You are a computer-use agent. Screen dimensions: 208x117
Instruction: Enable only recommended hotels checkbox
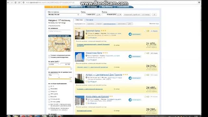click(x=49, y=57)
